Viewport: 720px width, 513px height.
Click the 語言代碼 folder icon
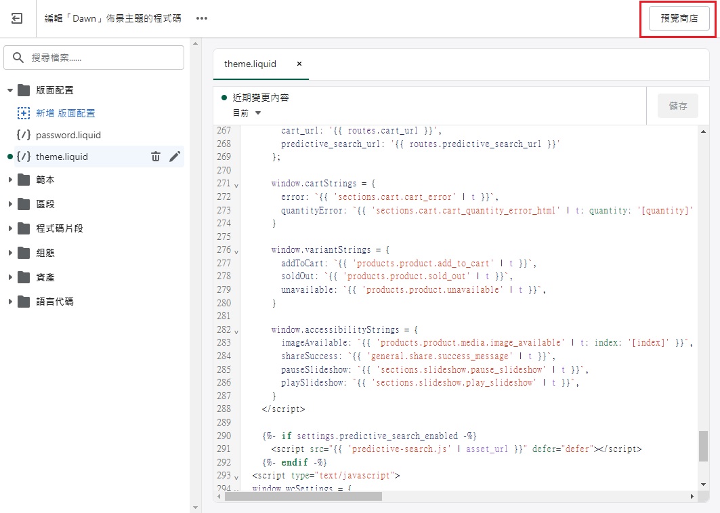click(x=24, y=302)
